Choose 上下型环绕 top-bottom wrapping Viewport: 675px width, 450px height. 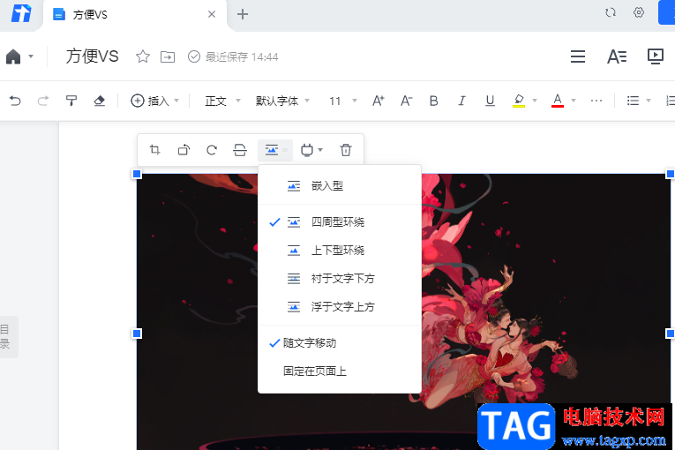339,251
